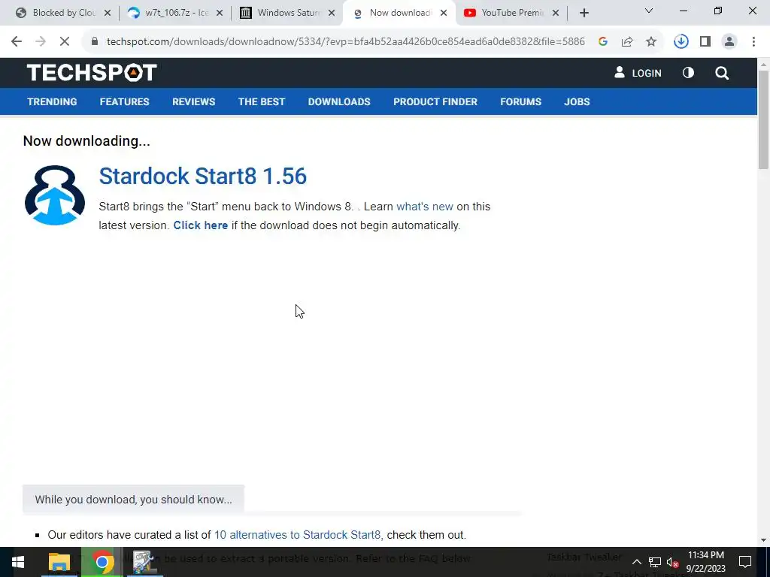This screenshot has height=577, width=770.
Task: Click the TechSpot logo
Action: [x=92, y=73]
